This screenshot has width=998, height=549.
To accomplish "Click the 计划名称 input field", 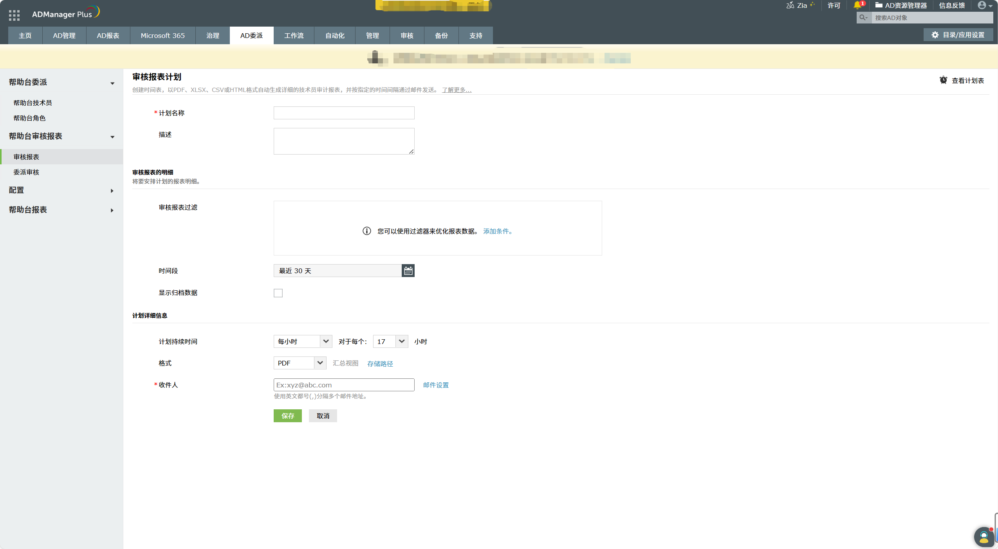I will tap(344, 113).
